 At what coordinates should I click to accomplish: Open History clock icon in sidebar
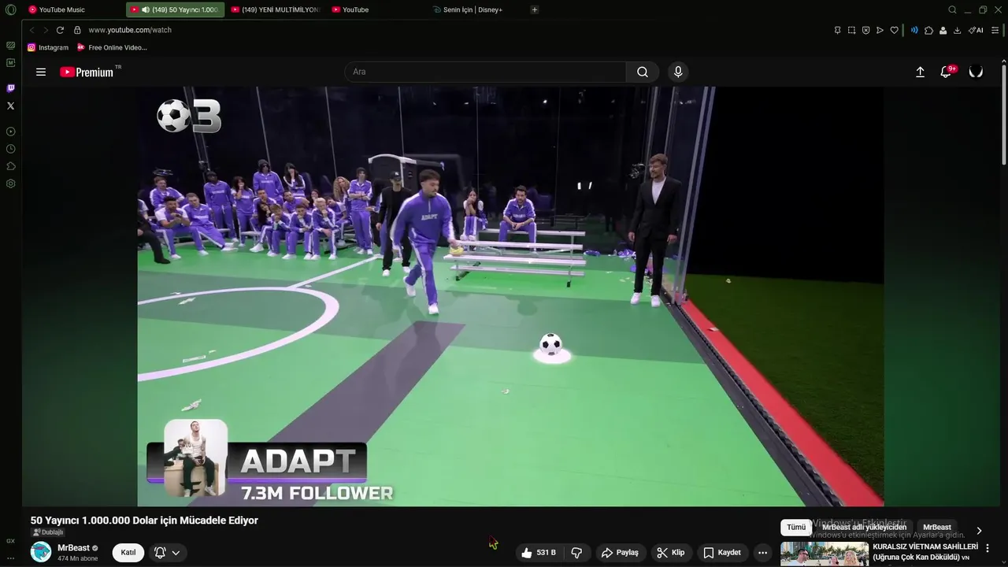click(10, 149)
